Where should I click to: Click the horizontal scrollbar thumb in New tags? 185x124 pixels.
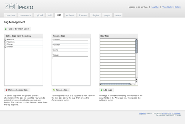115,84
